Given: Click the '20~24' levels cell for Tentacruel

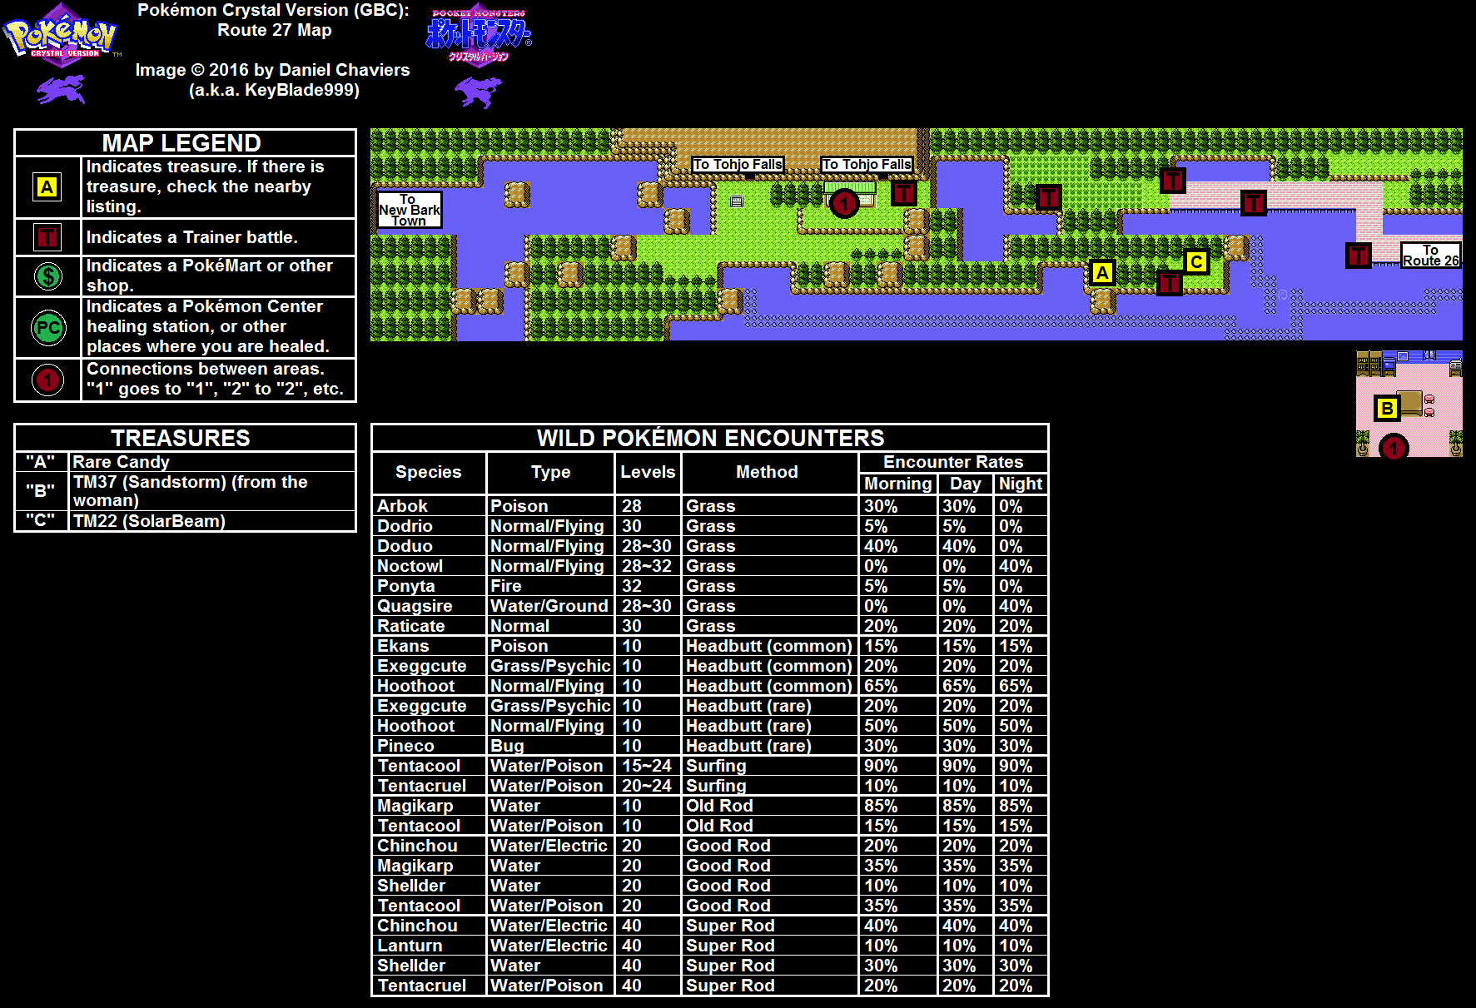Looking at the screenshot, I should point(646,786).
